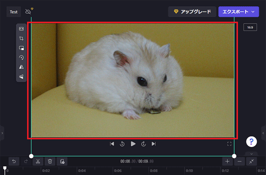Viewport: 266px width, 175px height.
Task: Click the 00:00.00 / 00:09.99 timecode display
Action: point(137,162)
